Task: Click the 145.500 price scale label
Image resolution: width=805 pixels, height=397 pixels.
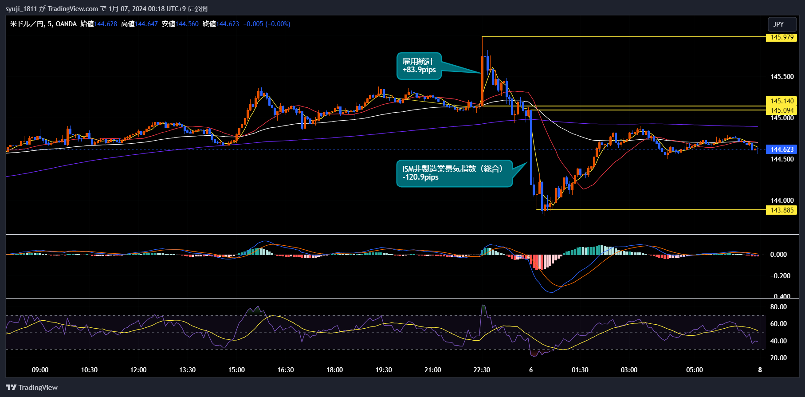Action: [781, 77]
